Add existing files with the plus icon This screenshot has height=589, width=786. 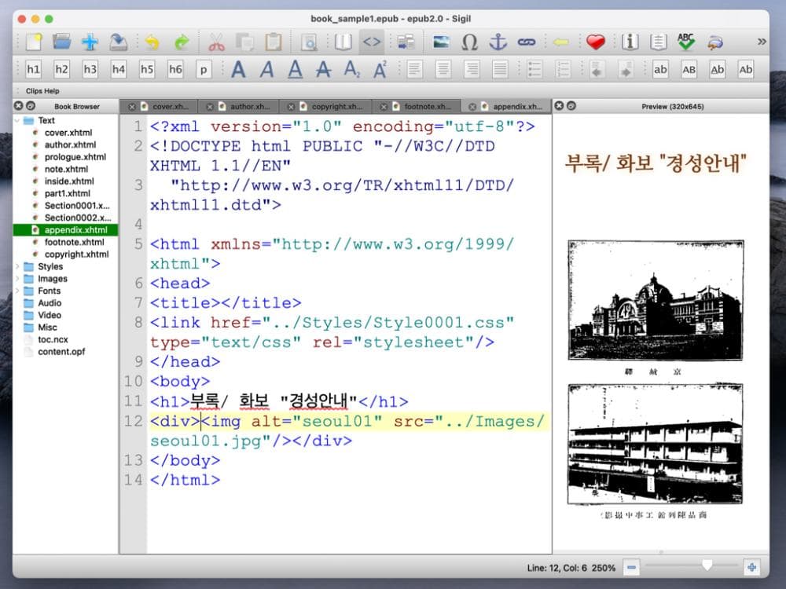(90, 42)
